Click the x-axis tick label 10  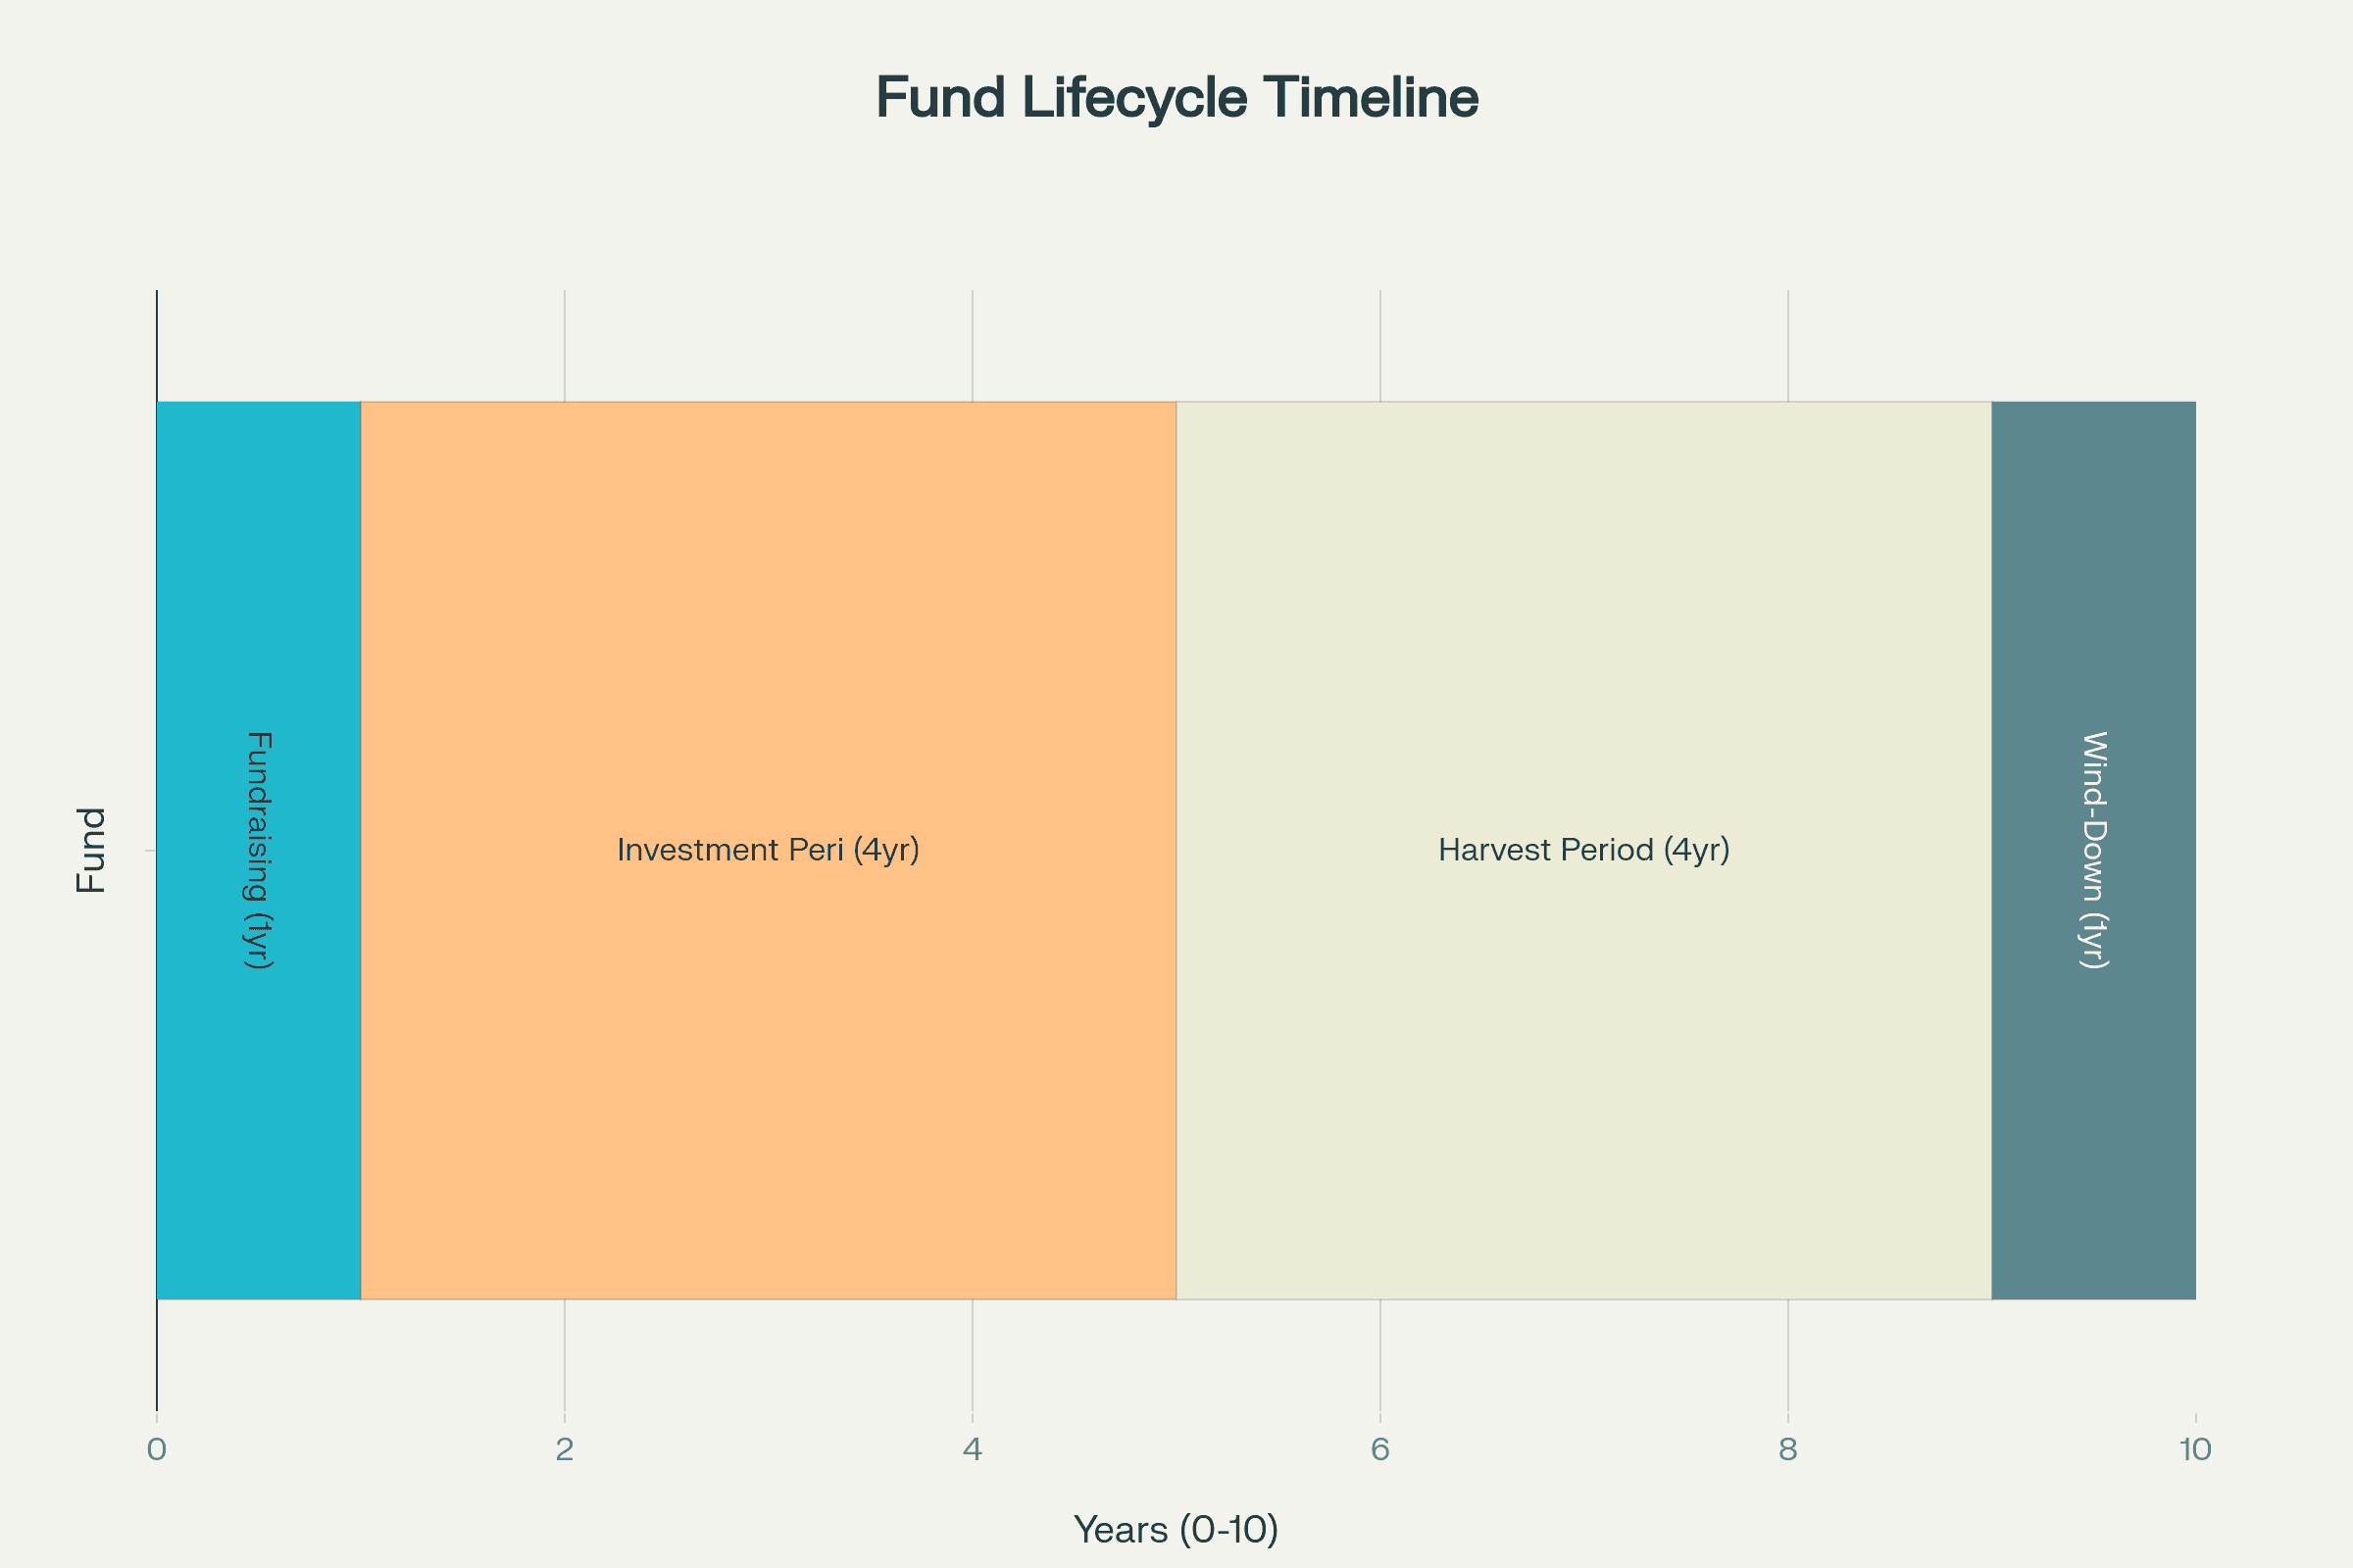click(2195, 1449)
